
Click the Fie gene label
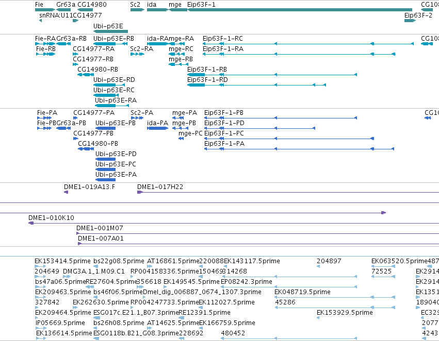39,5
